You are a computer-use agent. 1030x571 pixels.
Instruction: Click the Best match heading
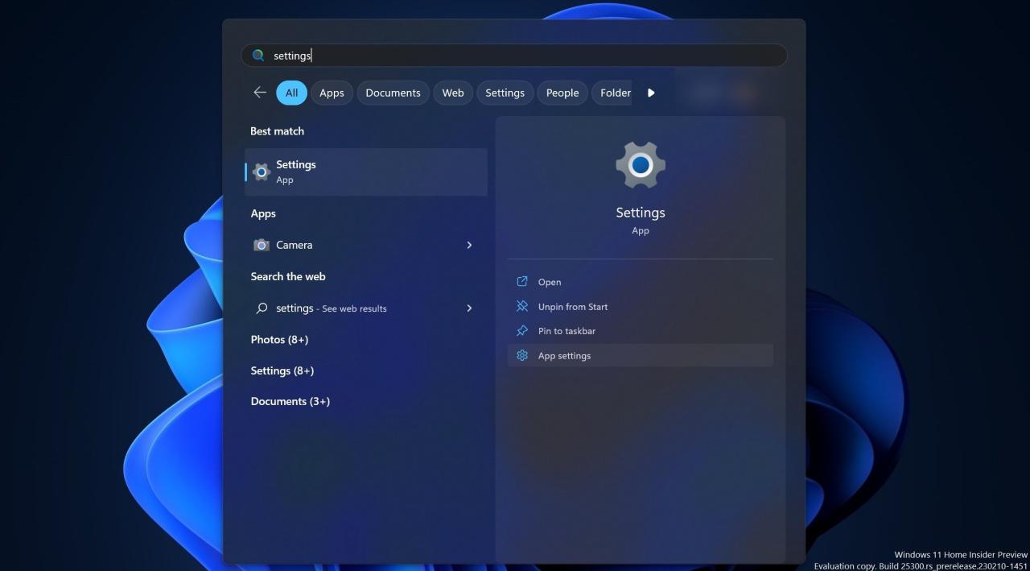point(277,131)
